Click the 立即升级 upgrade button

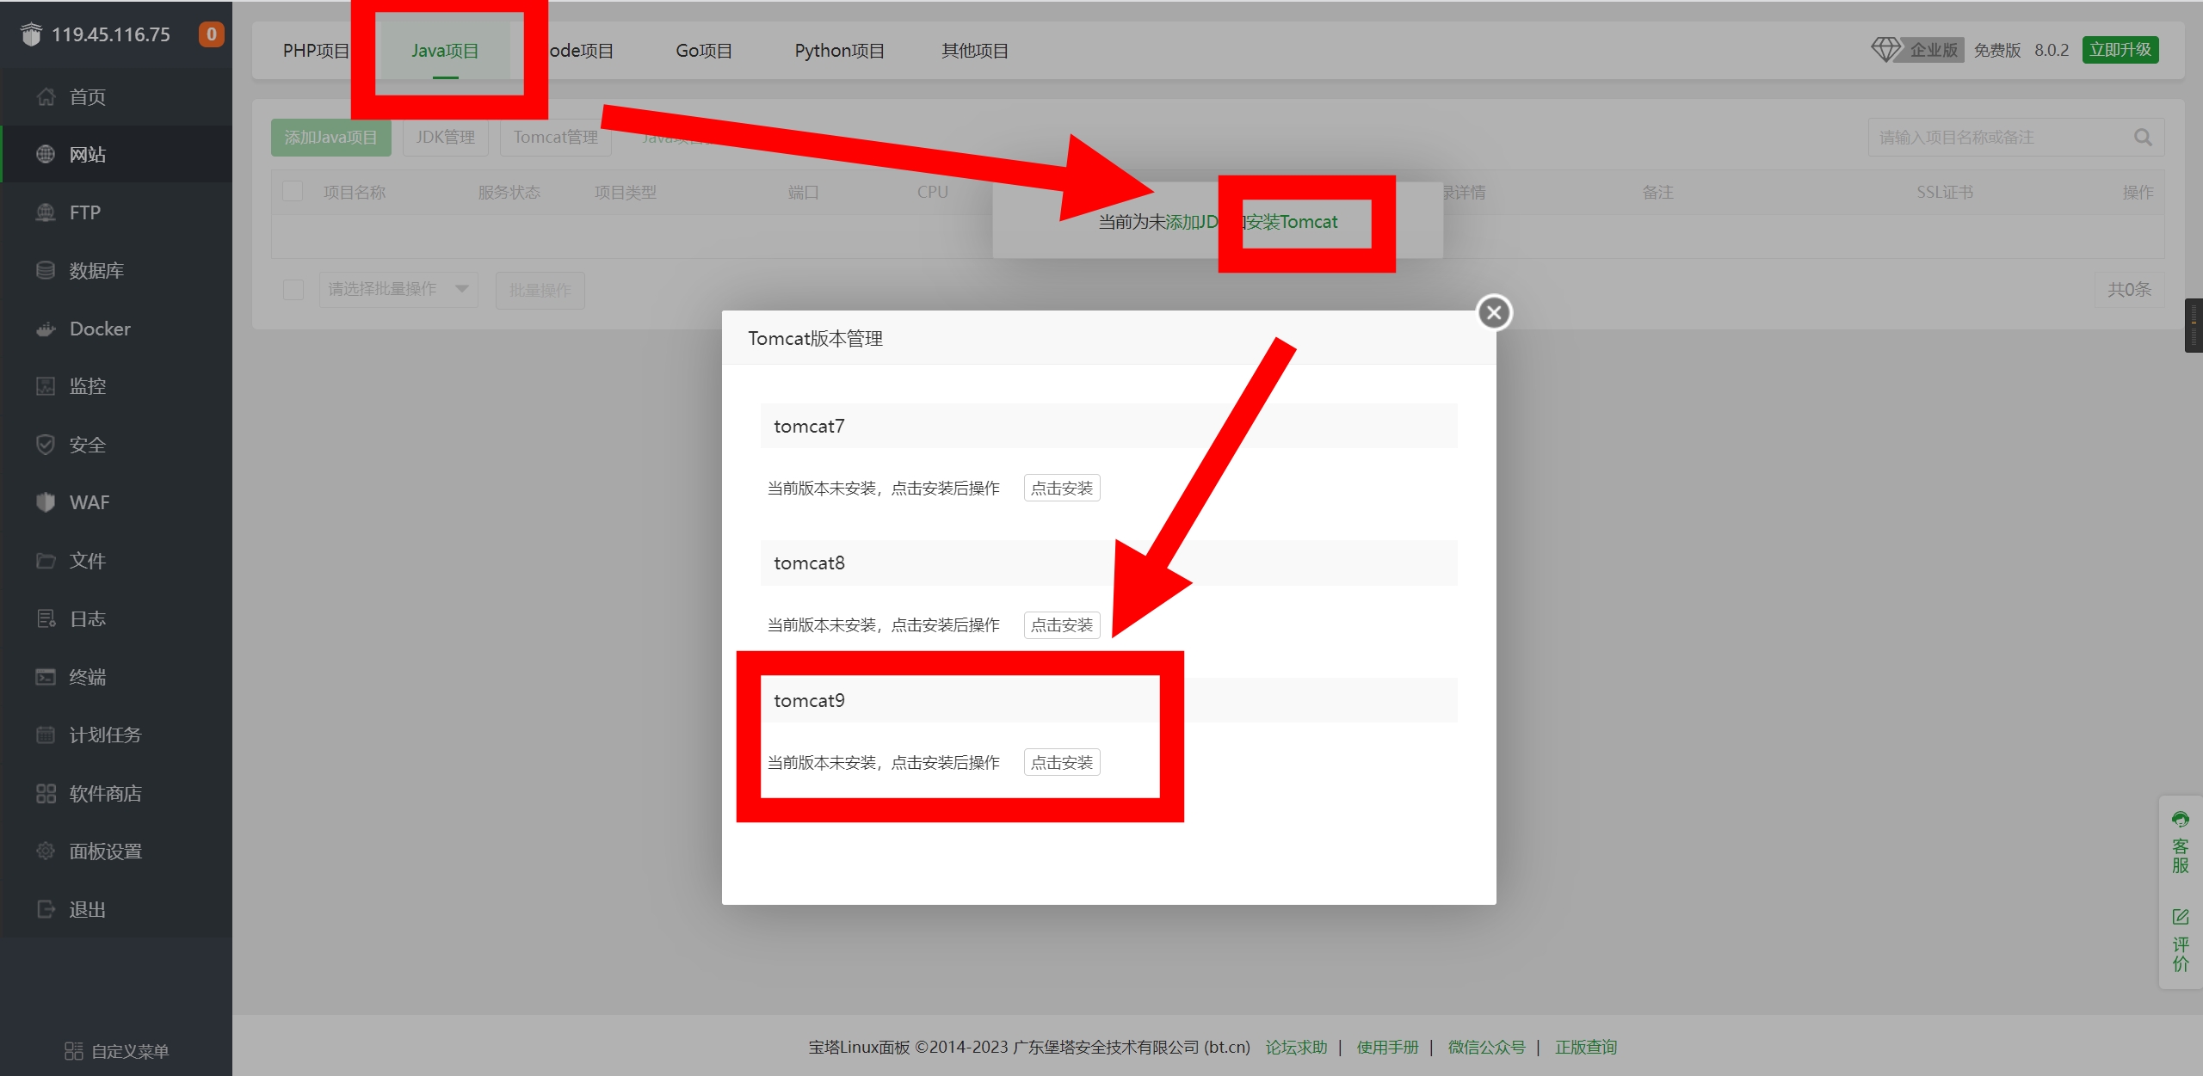click(x=2120, y=50)
